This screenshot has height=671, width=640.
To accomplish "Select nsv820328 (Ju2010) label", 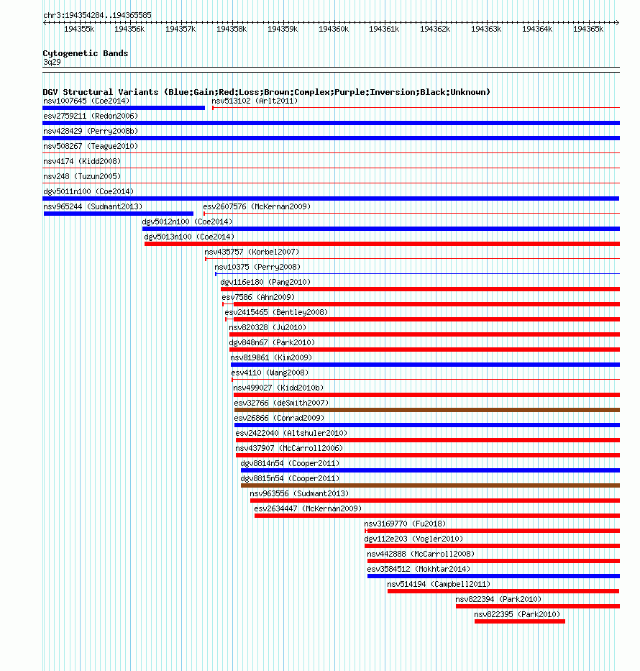I will 268,327.
